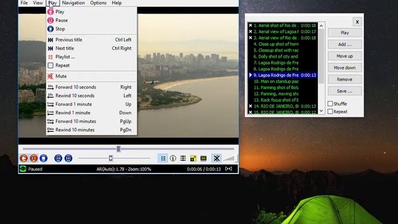
Task: Select Previous title menu entry
Action: pos(91,40)
